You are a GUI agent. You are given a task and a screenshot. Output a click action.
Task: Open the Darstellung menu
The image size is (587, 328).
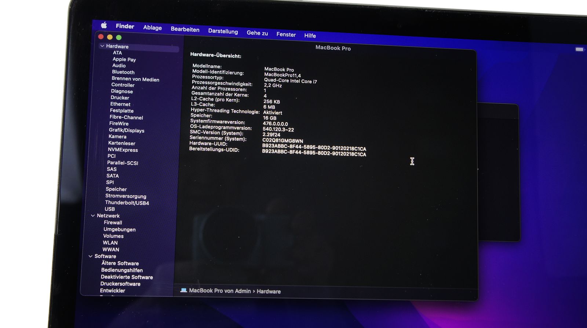[223, 31]
